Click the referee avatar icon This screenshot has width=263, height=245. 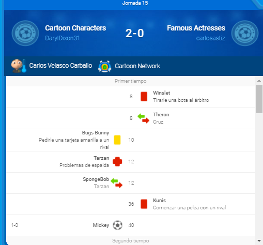19,66
